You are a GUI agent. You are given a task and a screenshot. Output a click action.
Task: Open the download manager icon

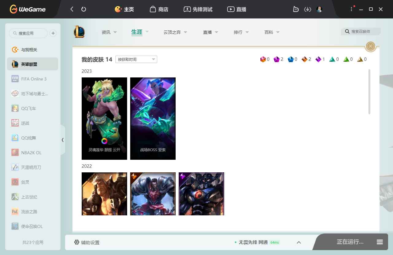(x=308, y=9)
